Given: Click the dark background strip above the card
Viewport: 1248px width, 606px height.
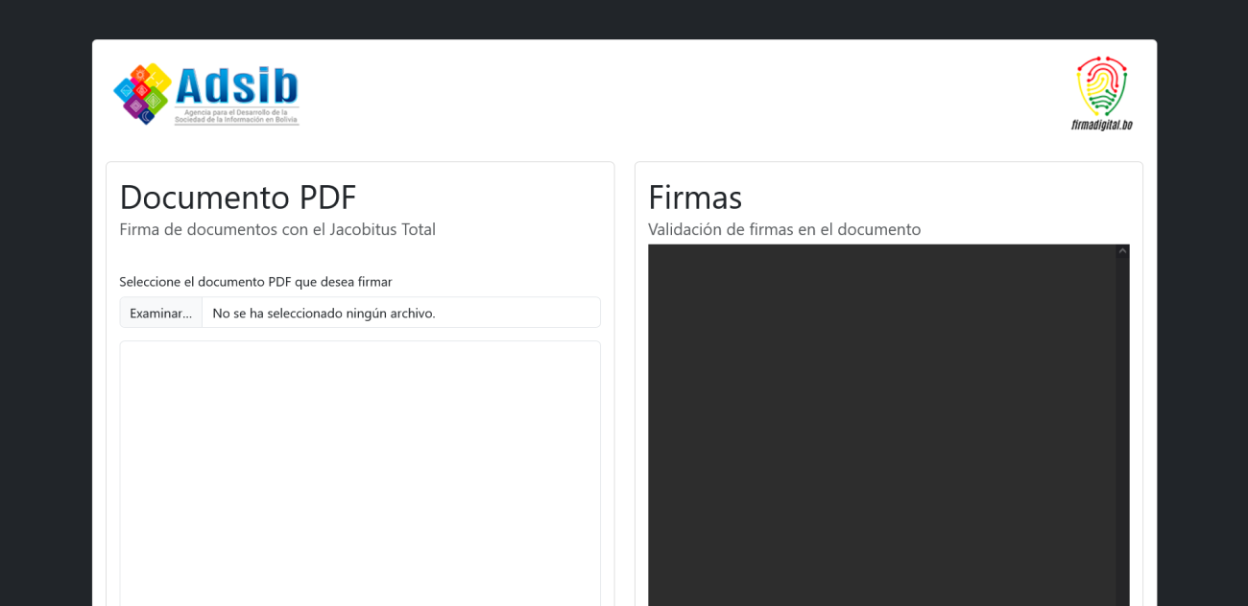Looking at the screenshot, I should [624, 19].
